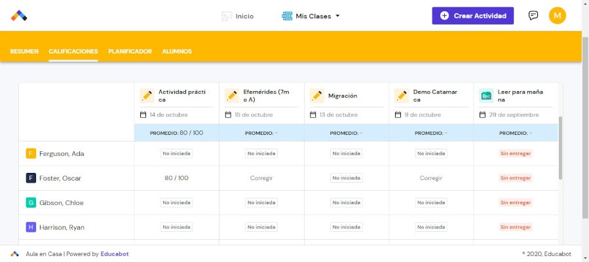The width and height of the screenshot is (589, 262).
Task: Click the Educabot logo in header
Action: pos(19,16)
